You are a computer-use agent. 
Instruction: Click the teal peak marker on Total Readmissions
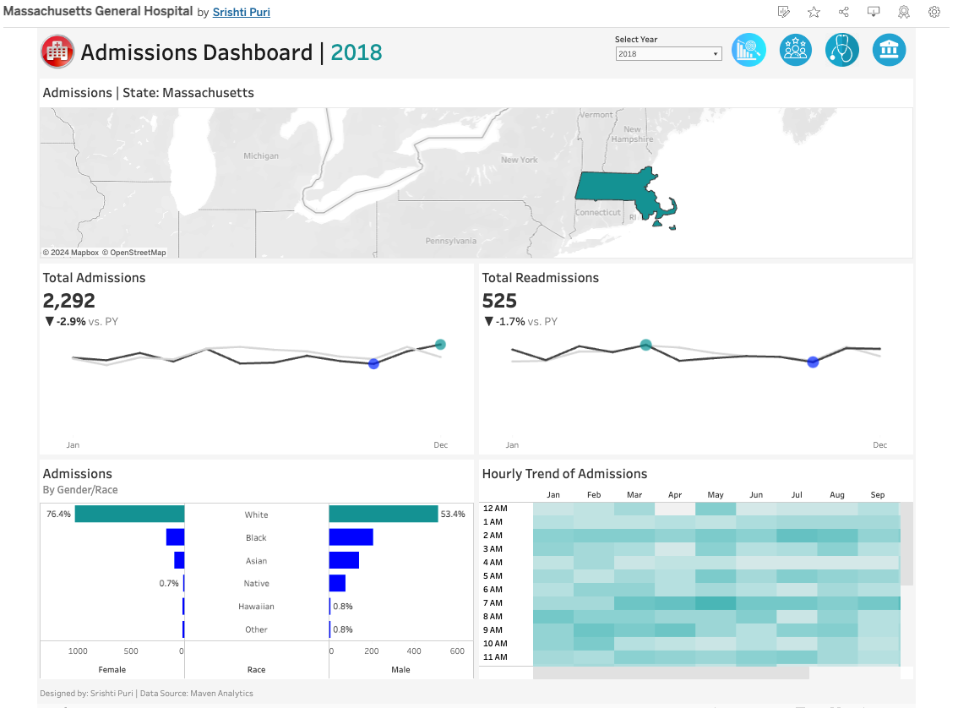click(645, 345)
